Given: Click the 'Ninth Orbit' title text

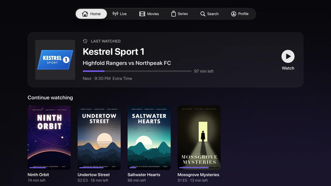Looking at the screenshot, I should pyautogui.click(x=38, y=175).
